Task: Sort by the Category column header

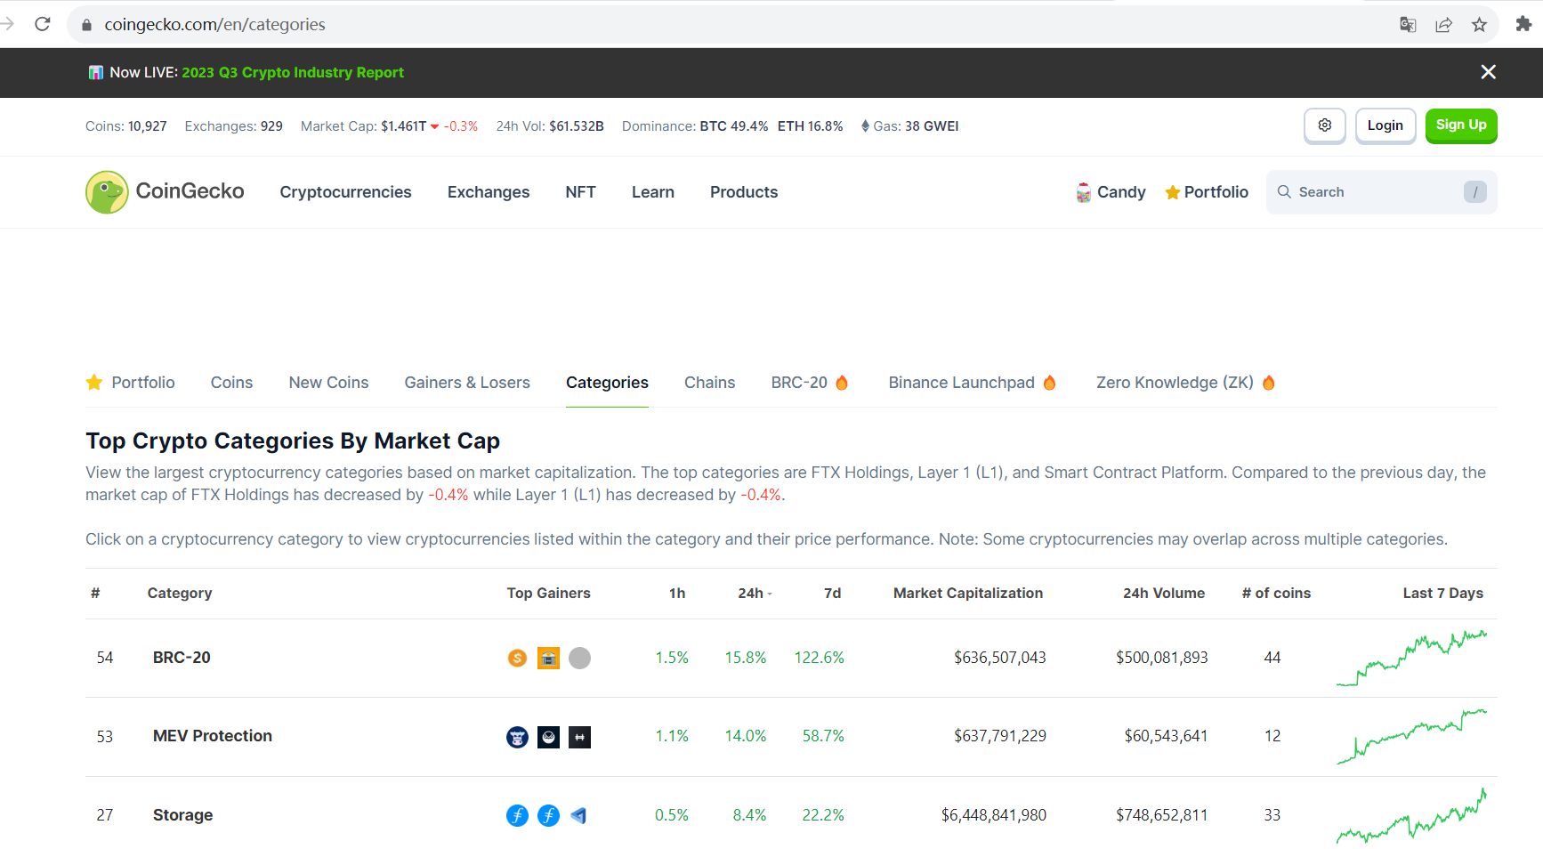Action: (x=180, y=594)
